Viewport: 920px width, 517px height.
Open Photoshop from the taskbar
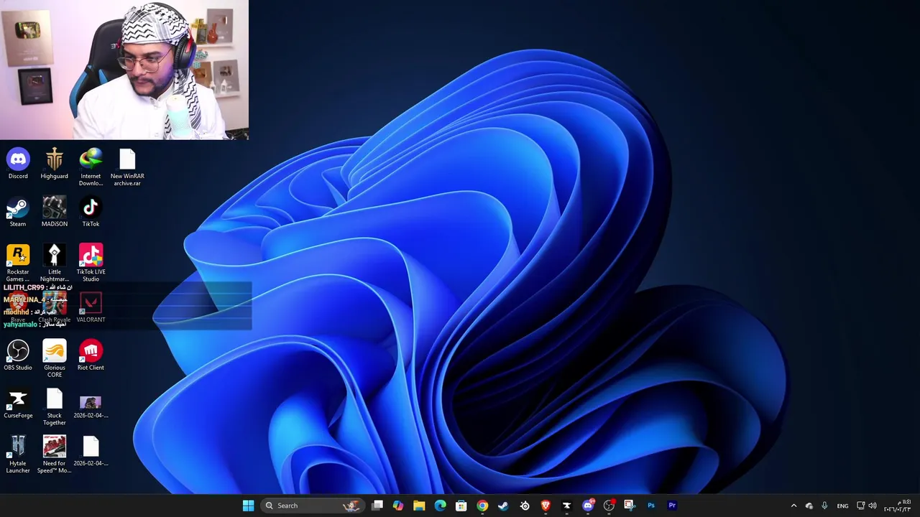[651, 506]
